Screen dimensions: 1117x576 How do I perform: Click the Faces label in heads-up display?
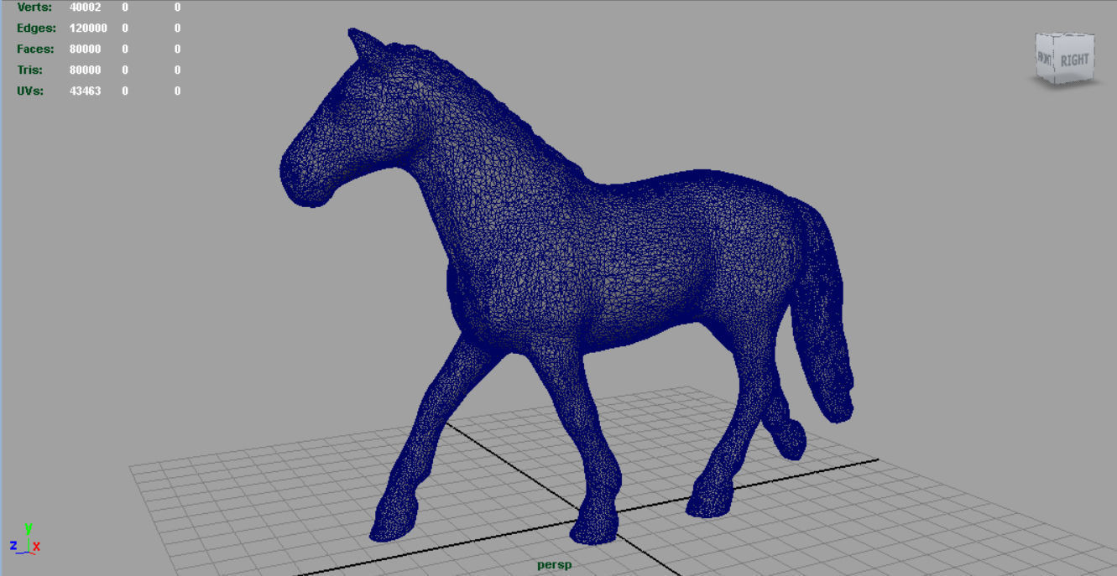point(35,49)
